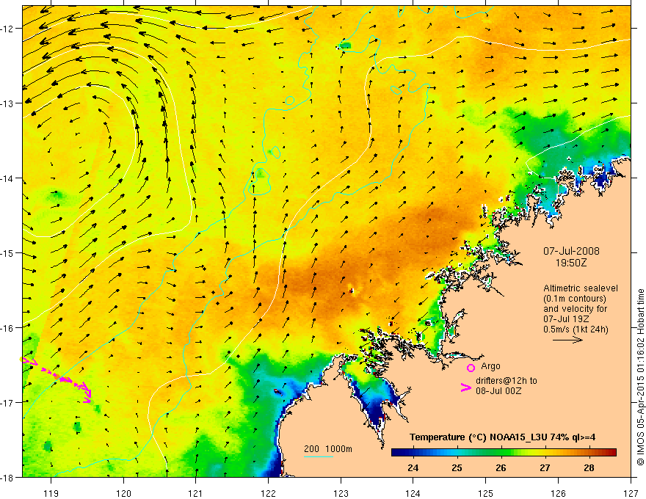
Task: Click the IMOS copyright timestamp text
Action: [x=640, y=378]
